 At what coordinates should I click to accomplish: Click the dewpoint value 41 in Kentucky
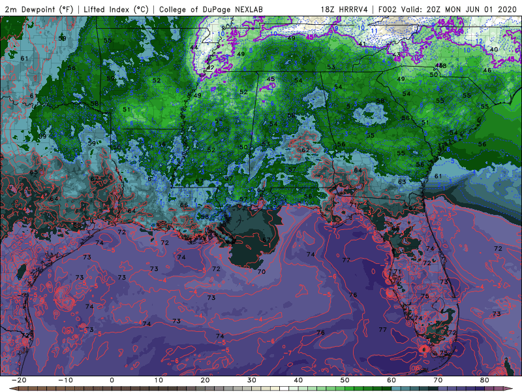(x=362, y=44)
